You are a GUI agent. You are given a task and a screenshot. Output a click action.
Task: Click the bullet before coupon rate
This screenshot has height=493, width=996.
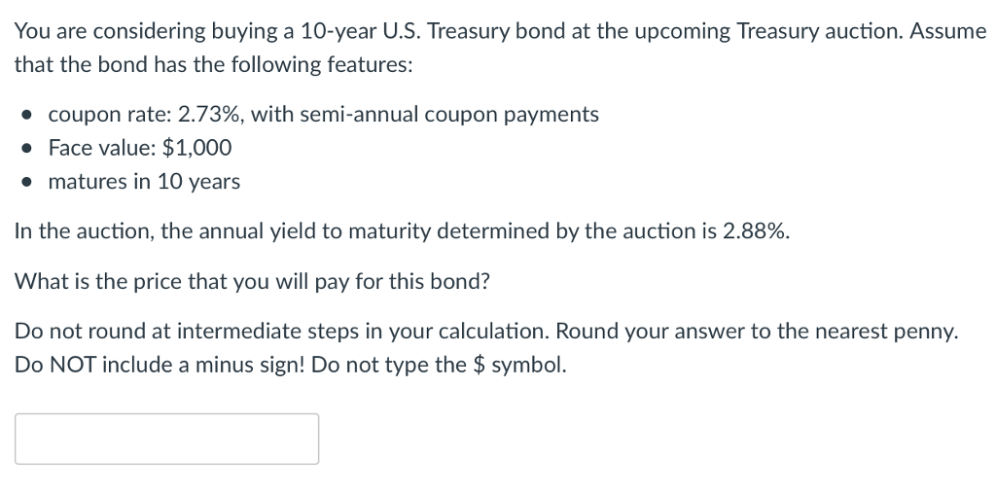(26, 116)
